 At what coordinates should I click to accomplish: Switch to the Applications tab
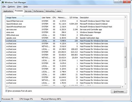pyautogui.click(x=8, y=11)
